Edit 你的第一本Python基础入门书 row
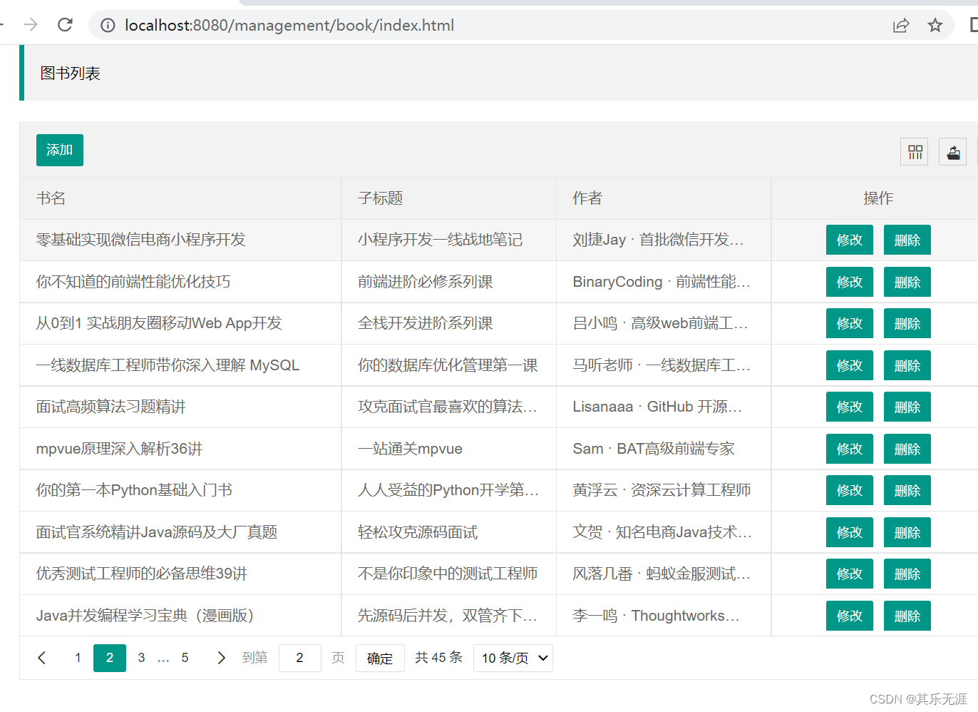The image size is (978, 712). click(850, 490)
